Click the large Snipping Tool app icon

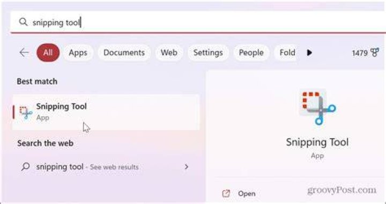317,107
